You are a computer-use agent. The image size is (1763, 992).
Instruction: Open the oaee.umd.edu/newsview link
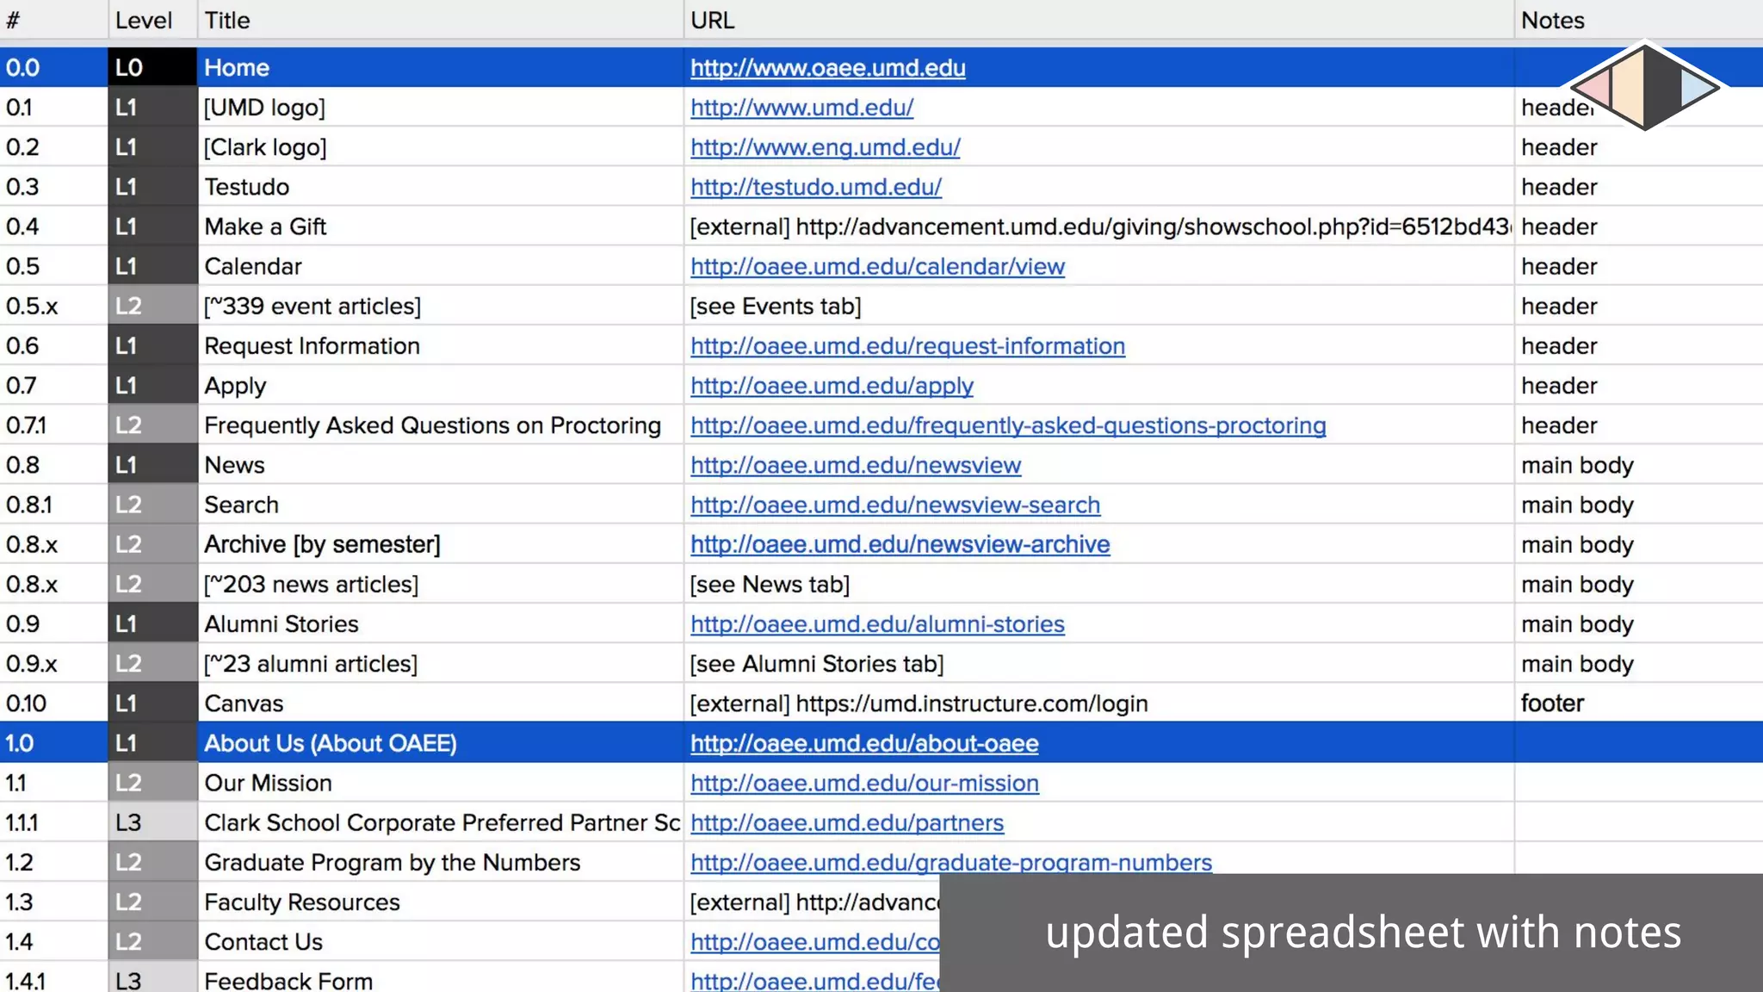[856, 465]
